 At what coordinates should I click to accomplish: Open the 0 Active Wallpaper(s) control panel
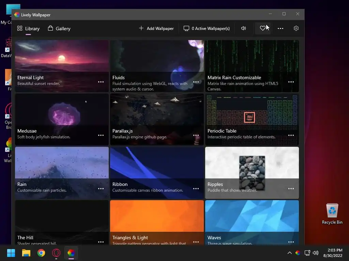(207, 29)
